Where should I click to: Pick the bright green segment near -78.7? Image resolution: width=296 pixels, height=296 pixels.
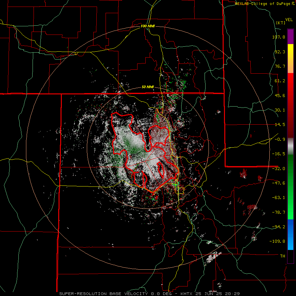click(x=290, y=212)
